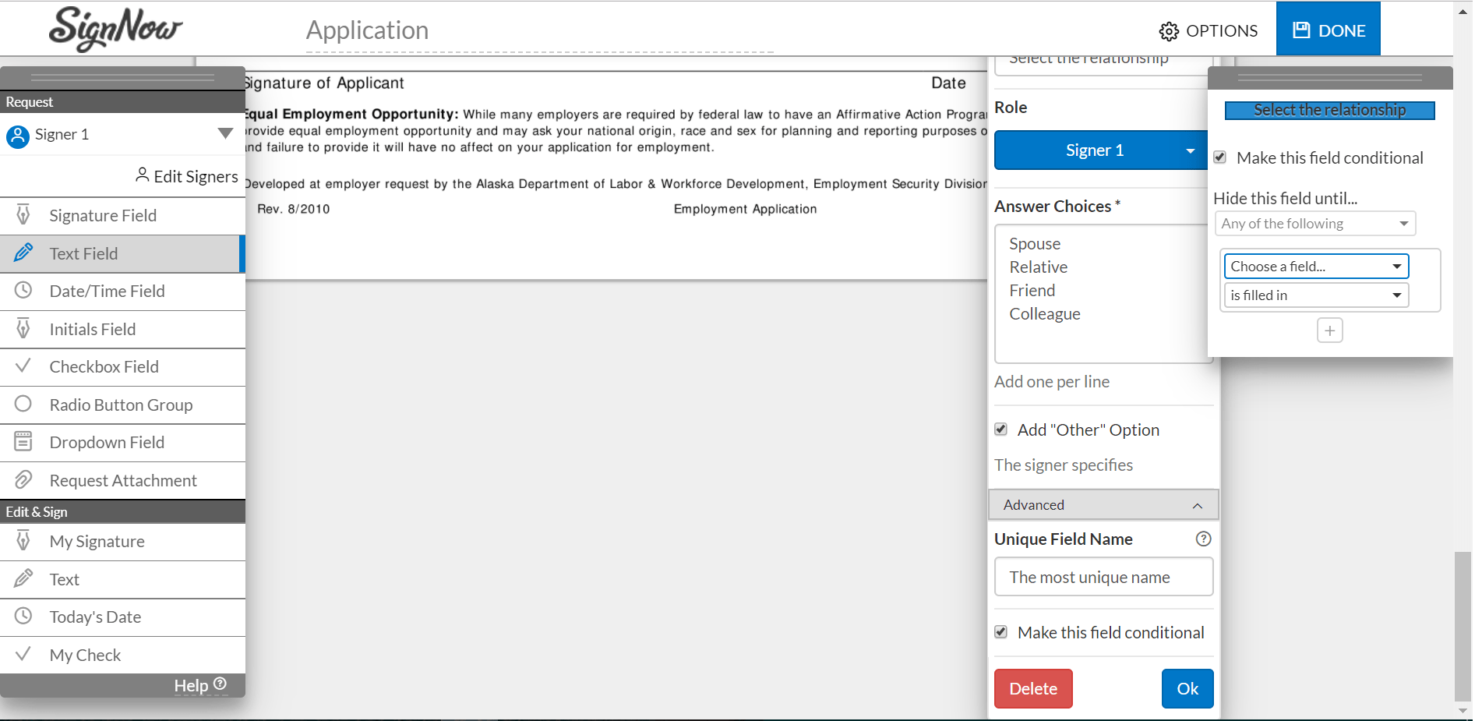Select the Signature Field tool
Image resolution: width=1475 pixels, height=721 pixels.
(102, 215)
